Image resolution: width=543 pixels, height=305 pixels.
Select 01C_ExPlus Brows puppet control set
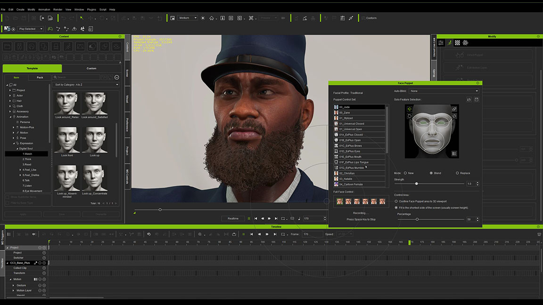(x=359, y=146)
